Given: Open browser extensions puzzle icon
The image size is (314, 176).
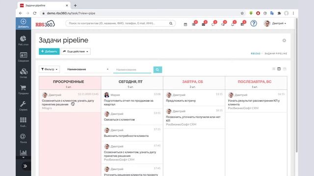Looking at the screenshot, I should 279,13.
